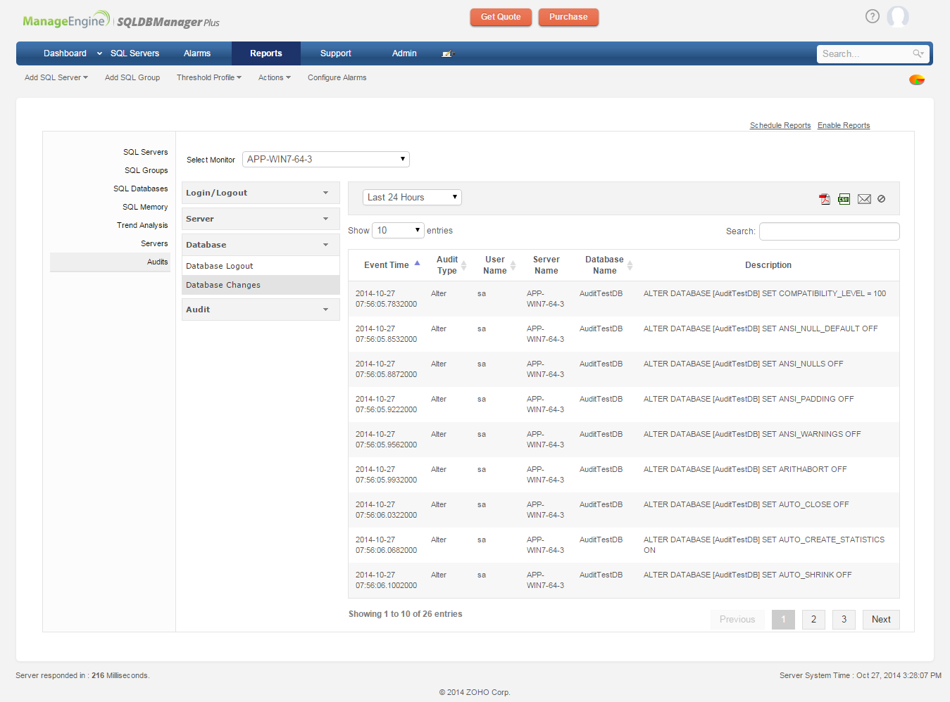Click the pencil edit icon beside Admin
Screen dimensions: 950x702
(x=447, y=53)
